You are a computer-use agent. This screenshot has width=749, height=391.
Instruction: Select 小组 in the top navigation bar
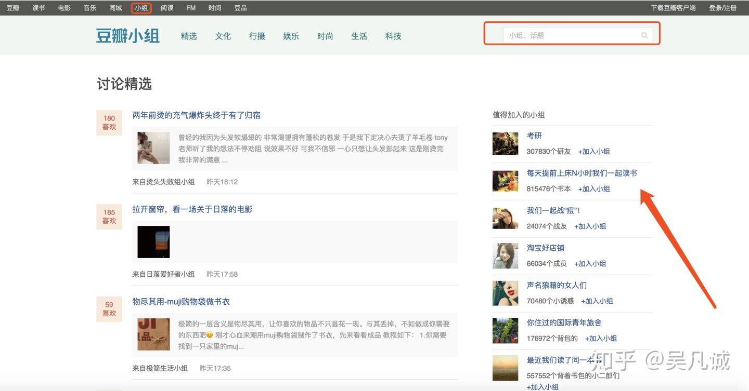click(141, 8)
